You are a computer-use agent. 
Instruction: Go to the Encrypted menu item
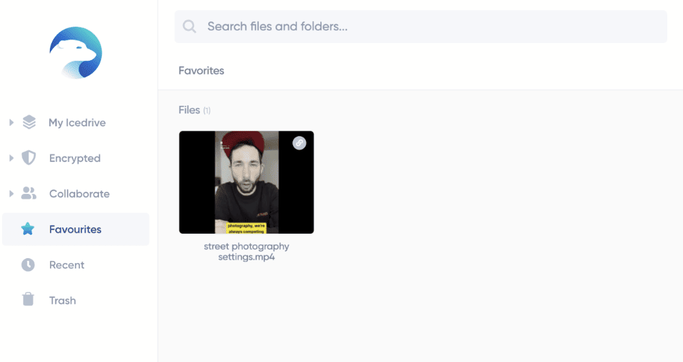pyautogui.click(x=75, y=158)
